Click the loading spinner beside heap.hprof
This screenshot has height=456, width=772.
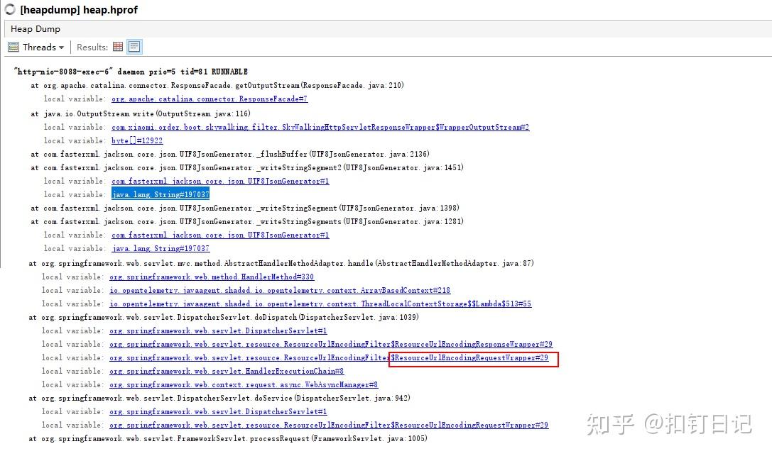click(9, 10)
